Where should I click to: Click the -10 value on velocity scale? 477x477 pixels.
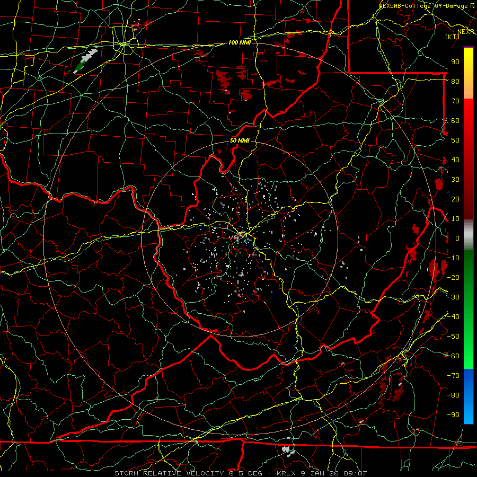[453, 258]
